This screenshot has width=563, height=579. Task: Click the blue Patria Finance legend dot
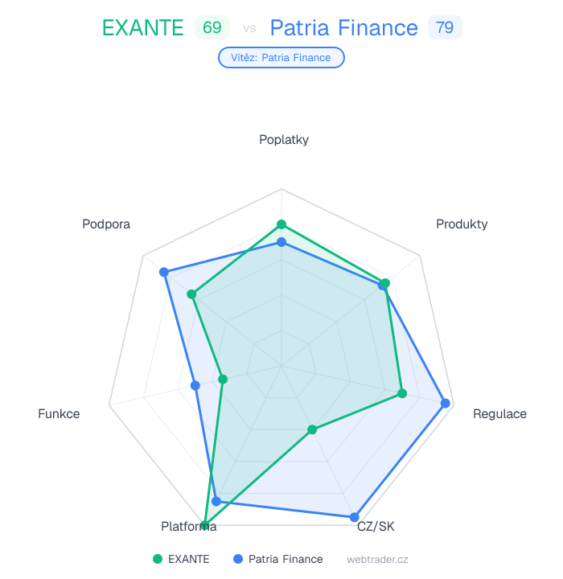(237, 559)
